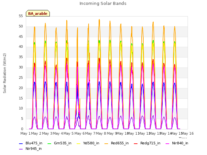Click the yellow Yel580_in legend swatch
207x155 pixels.
(x=78, y=143)
